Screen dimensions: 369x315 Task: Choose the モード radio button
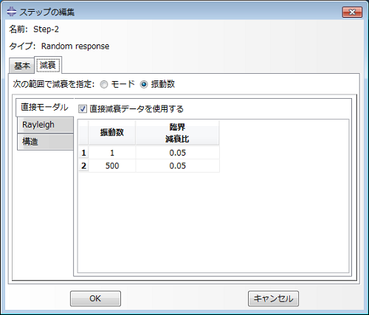tap(104, 85)
